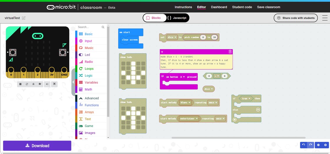Toggle the bottom-right LED in the lower show leds block
Image resolution: width=330 pixels, height=154 pixels.
tap(143, 127)
